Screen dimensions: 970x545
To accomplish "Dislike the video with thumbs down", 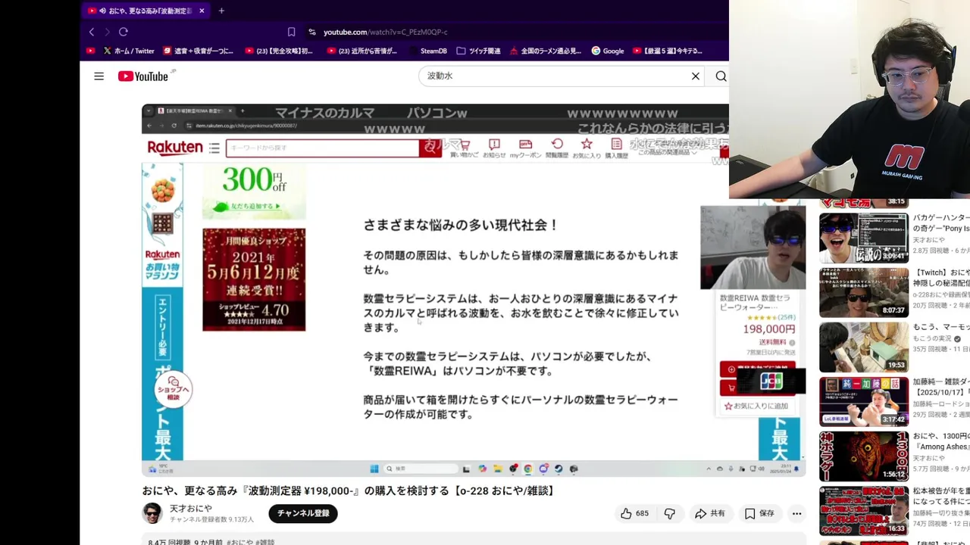I will (670, 513).
